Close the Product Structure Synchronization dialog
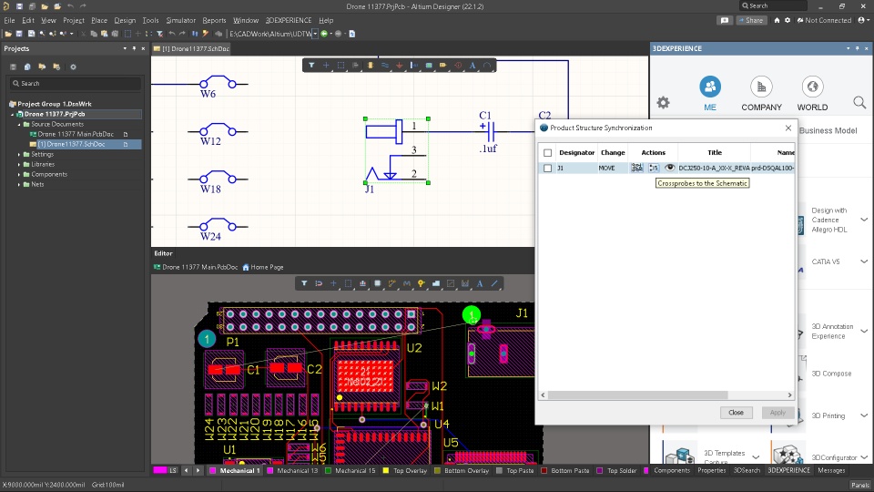Image resolution: width=874 pixels, height=492 pixels. 788,128
